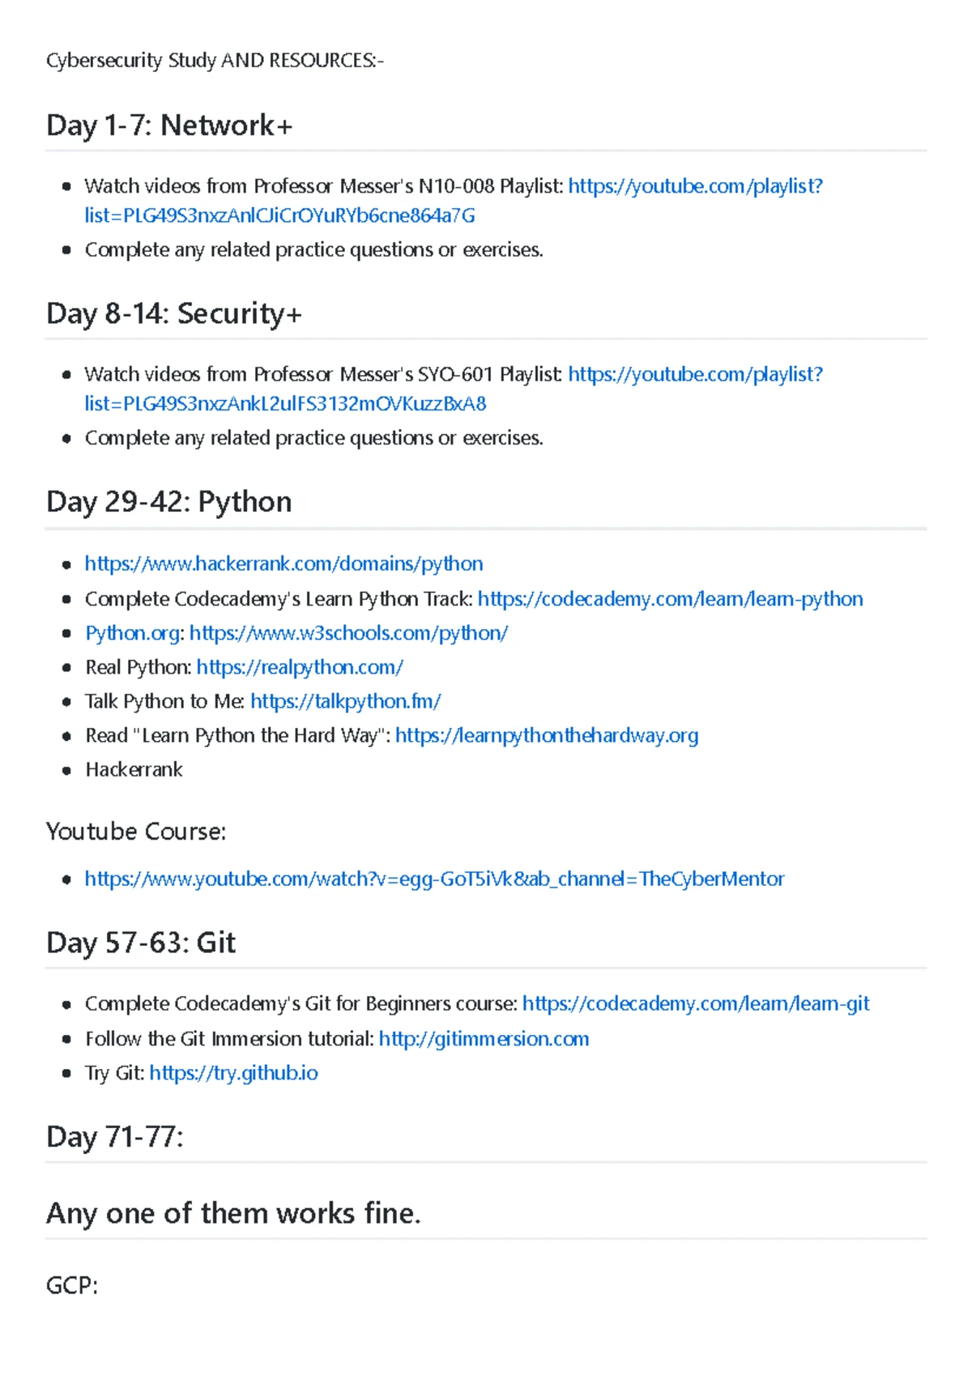
Task: Select the Day 29-42: Python heading
Action: click(168, 502)
